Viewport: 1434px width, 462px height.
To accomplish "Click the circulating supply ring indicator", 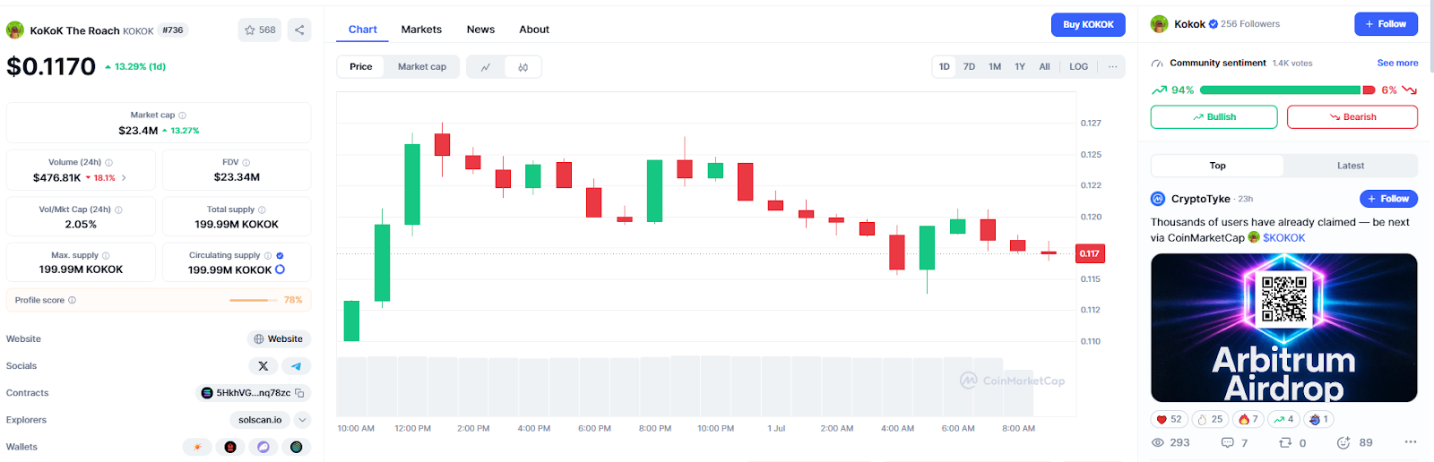I will pyautogui.click(x=280, y=269).
